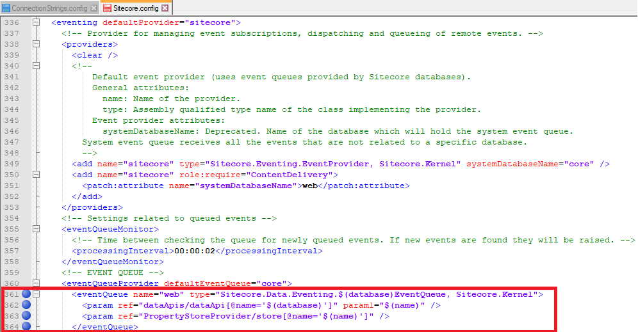Viewport: 638px width, 332px height.
Task: Click line number 336 in the margin
Action: coord(12,22)
